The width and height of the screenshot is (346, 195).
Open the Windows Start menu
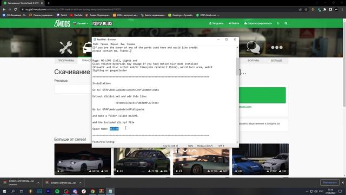pyautogui.click(x=4, y=191)
